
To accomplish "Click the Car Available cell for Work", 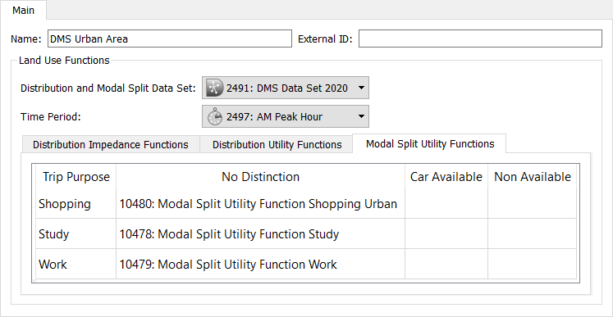I will pos(446,265).
